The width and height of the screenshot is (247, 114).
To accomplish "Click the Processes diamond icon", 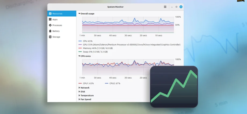I will pyautogui.click(x=50, y=25).
